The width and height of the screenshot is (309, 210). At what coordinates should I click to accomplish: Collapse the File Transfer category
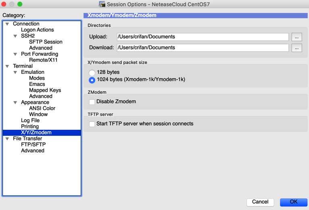[7, 139]
